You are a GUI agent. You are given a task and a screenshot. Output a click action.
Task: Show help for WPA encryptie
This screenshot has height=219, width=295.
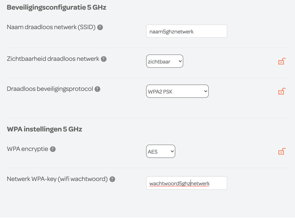coord(53,149)
